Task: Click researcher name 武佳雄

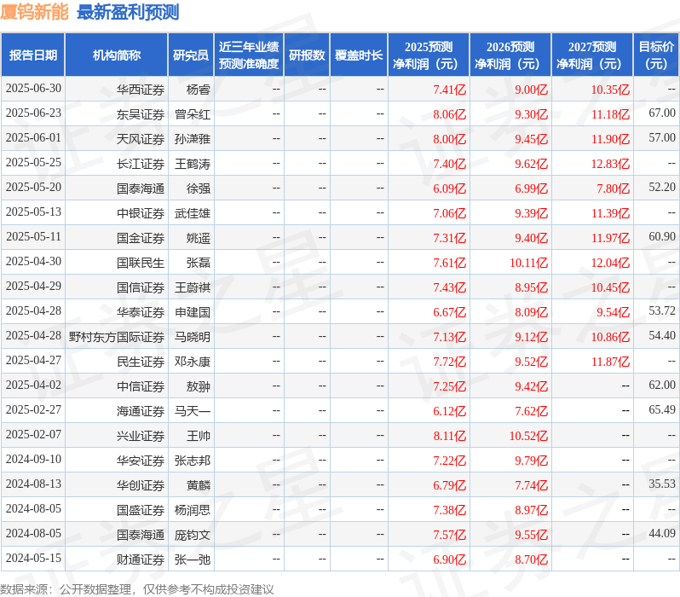Action: point(193,213)
